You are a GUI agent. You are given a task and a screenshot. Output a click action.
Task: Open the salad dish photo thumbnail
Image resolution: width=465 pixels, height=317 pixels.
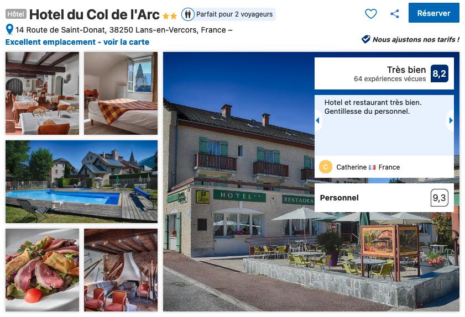[43, 270]
